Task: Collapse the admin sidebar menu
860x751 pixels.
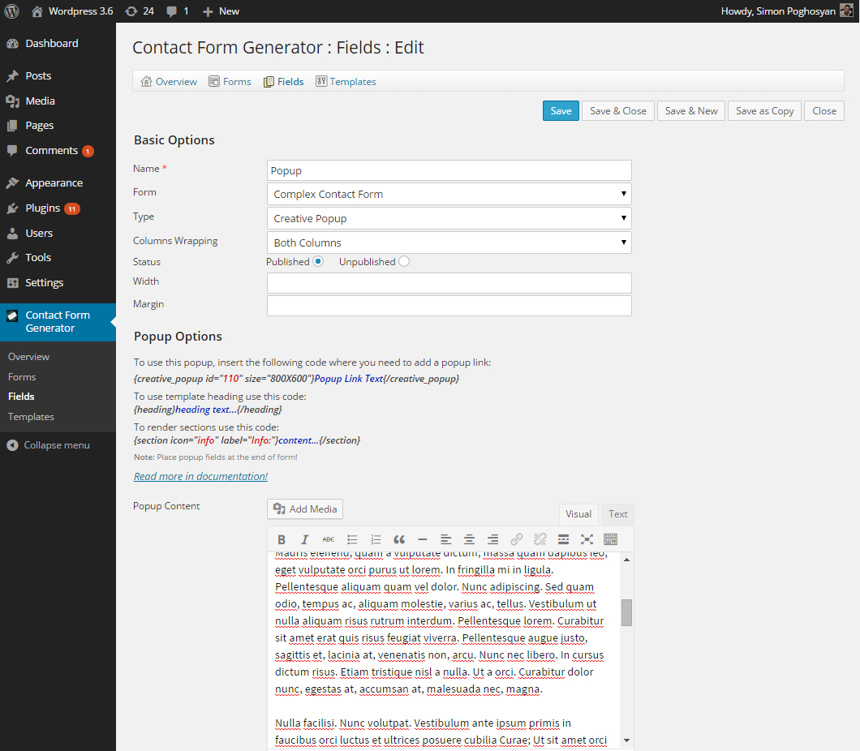Action: point(48,445)
